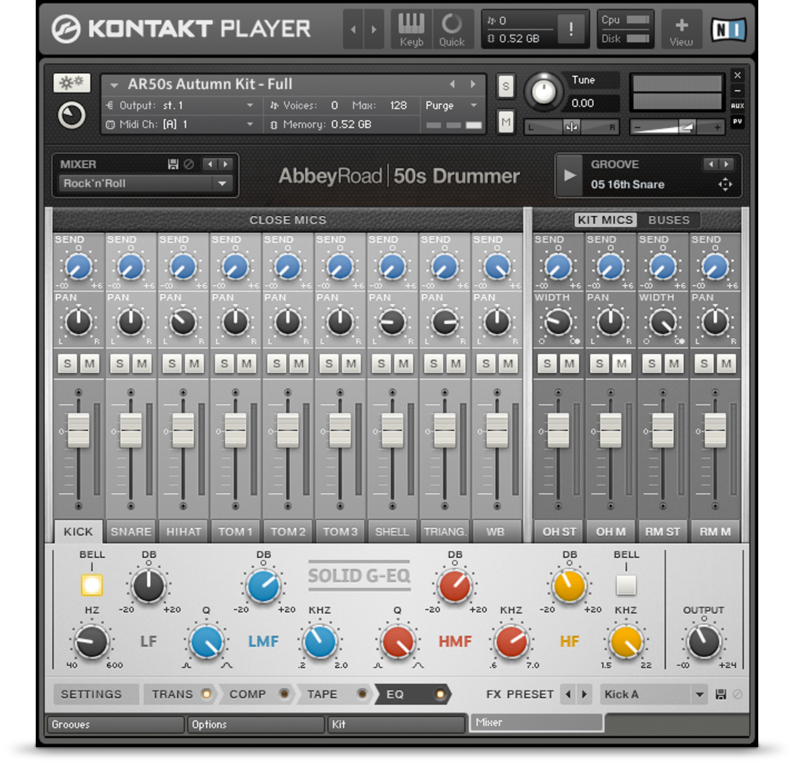
Task: Click the Tune knob
Action: [x=544, y=92]
